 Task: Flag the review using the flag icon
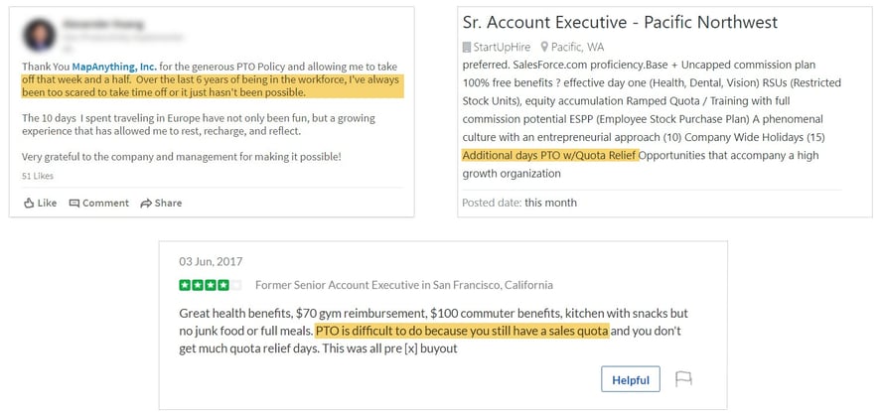tap(683, 379)
